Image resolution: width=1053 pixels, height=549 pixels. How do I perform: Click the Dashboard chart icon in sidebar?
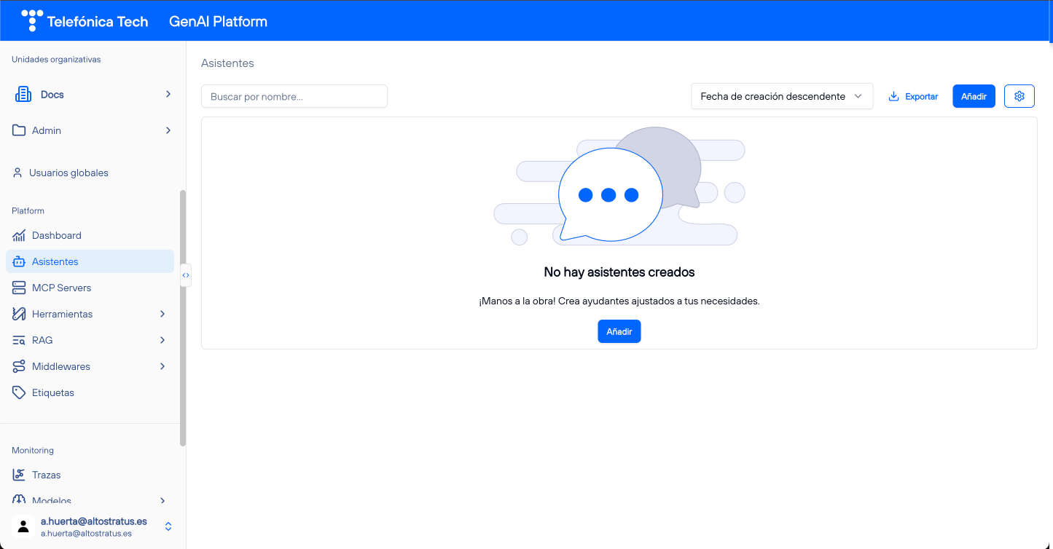coord(19,236)
